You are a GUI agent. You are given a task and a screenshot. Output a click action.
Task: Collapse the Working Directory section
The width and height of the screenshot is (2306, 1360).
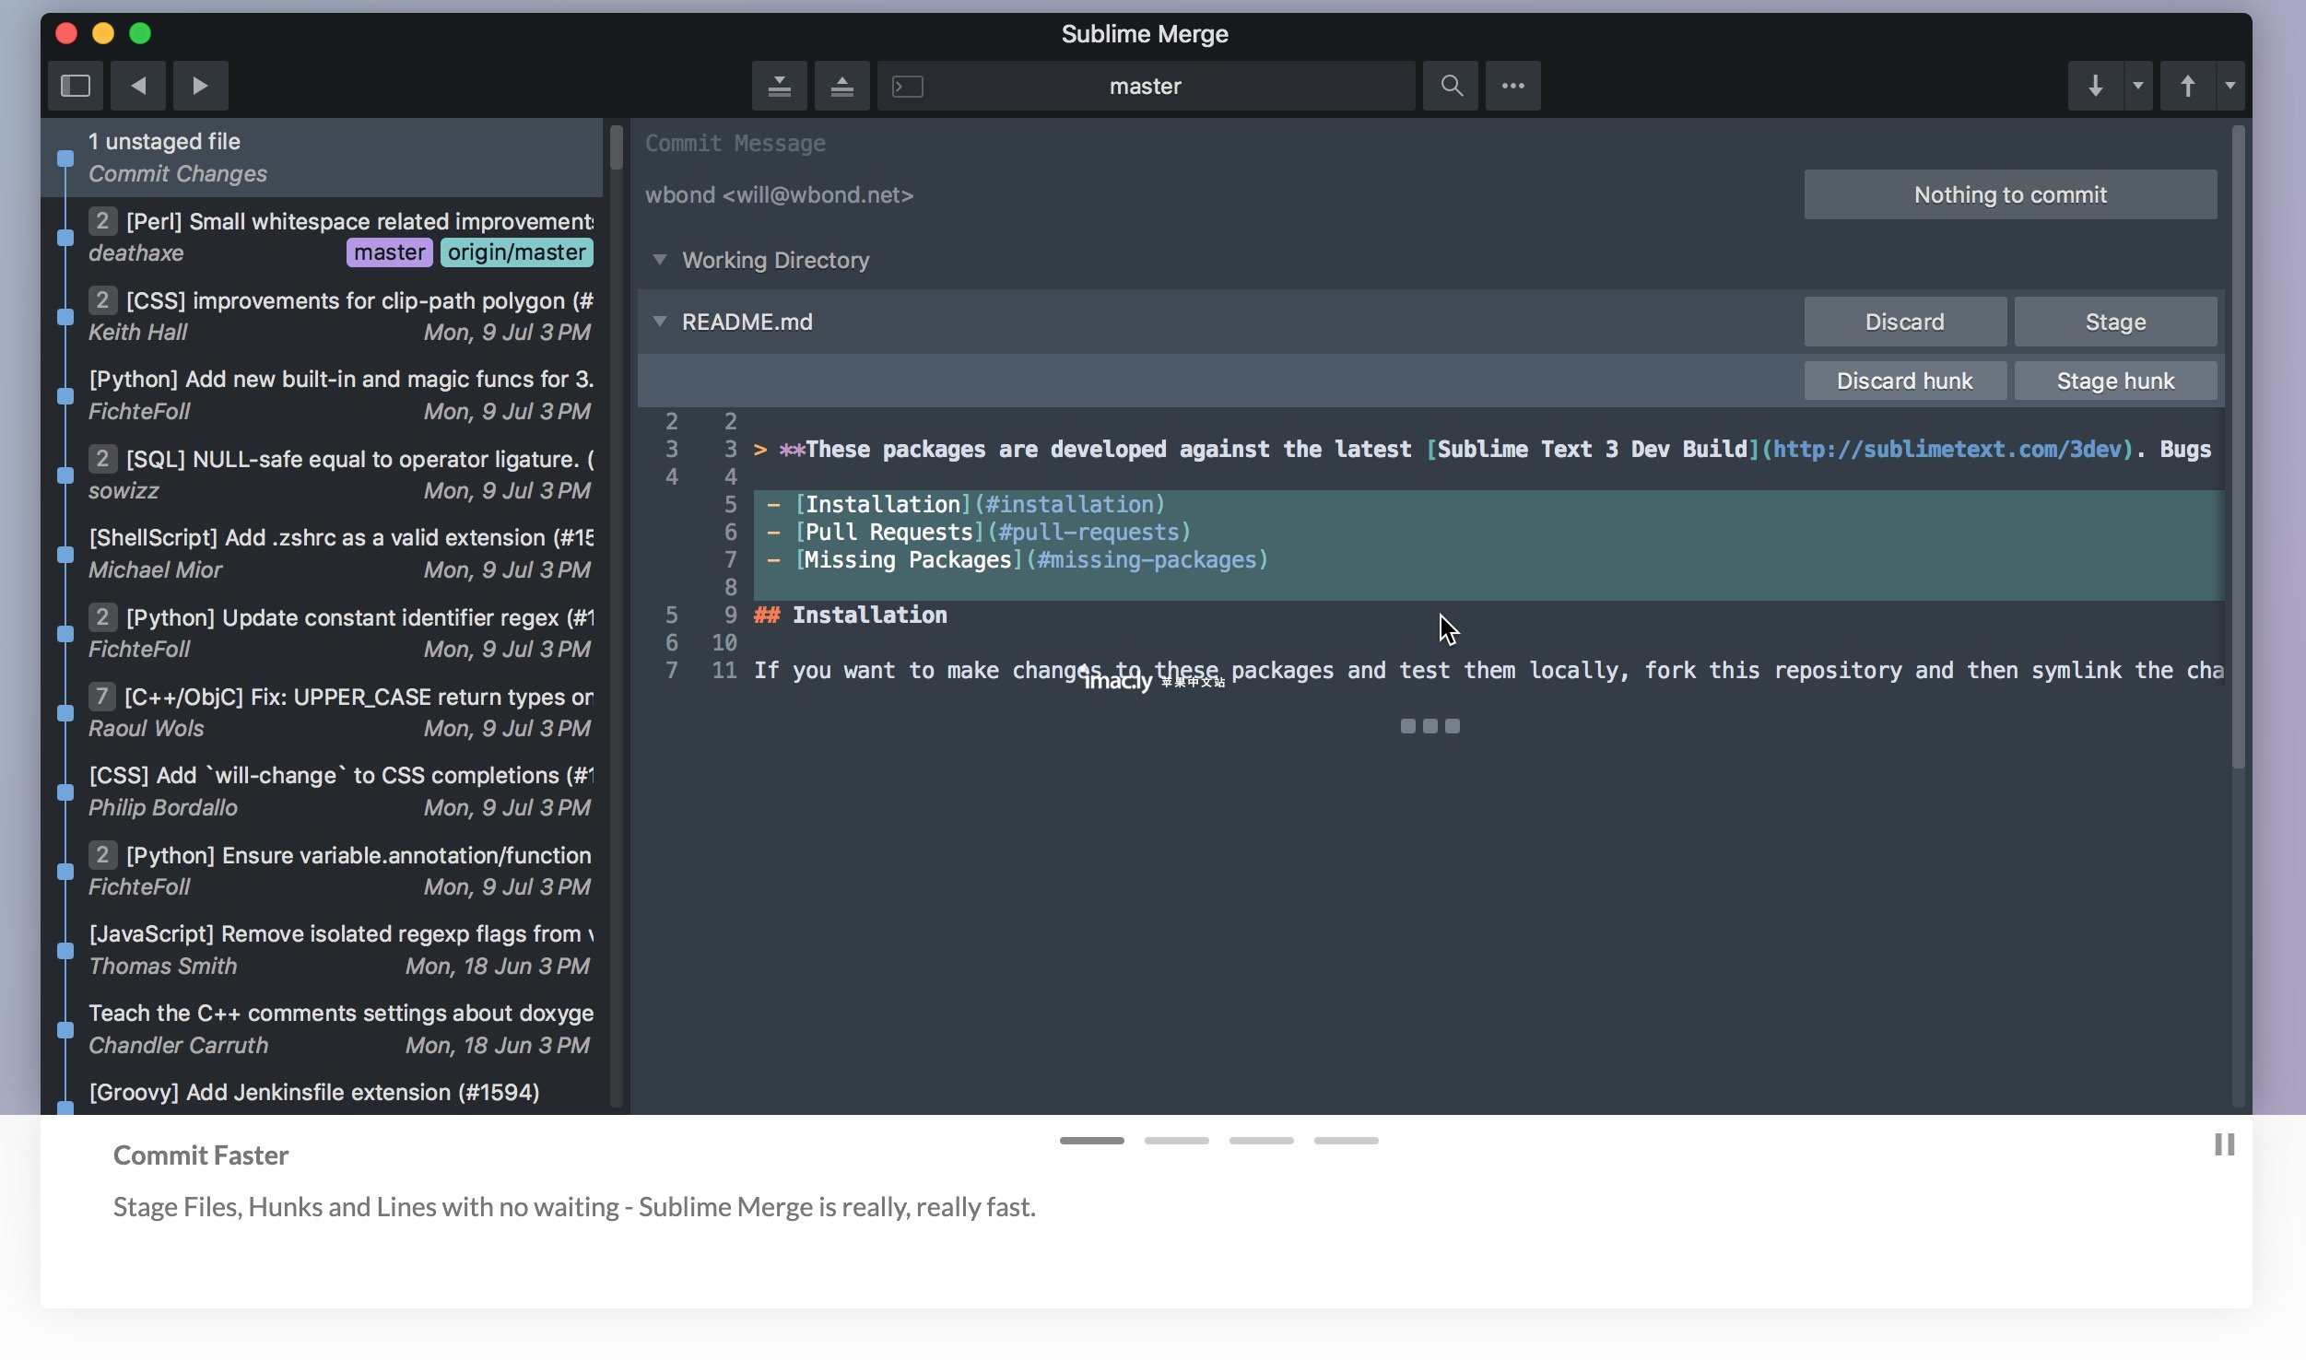pos(660,260)
